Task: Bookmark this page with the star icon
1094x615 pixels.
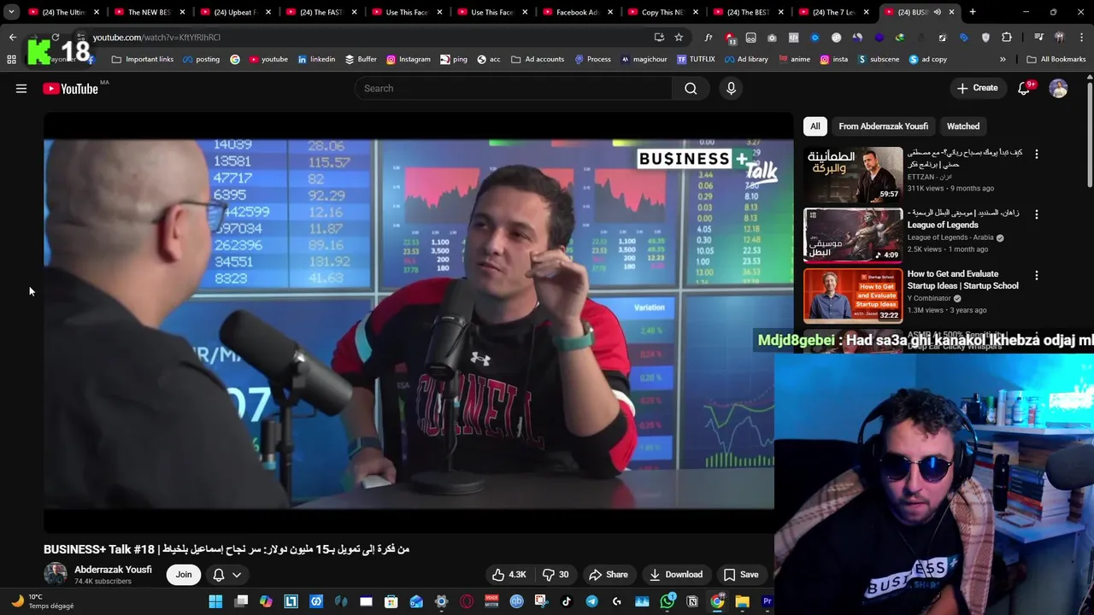Action: point(679,38)
